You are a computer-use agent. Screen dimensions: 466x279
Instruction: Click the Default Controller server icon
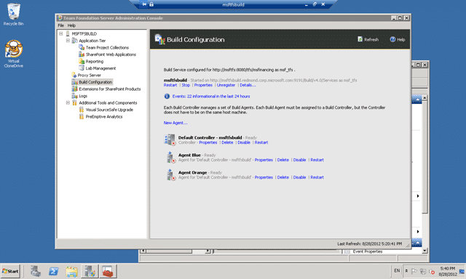(170, 139)
